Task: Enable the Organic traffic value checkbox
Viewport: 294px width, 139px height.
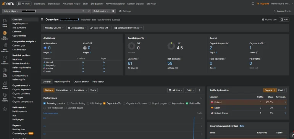Action: pyautogui.click(x=124, y=103)
